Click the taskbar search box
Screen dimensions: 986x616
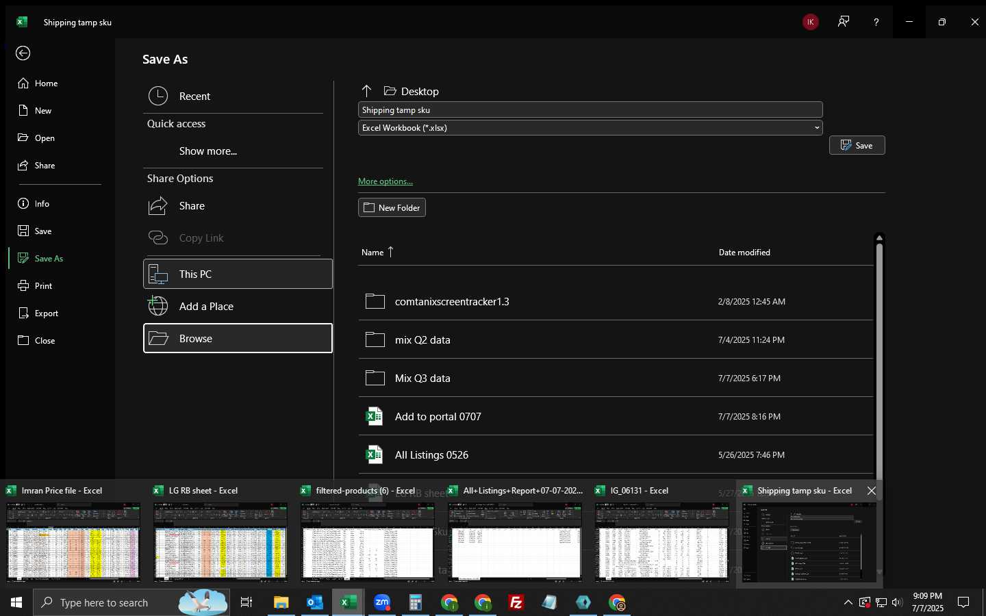pyautogui.click(x=130, y=602)
